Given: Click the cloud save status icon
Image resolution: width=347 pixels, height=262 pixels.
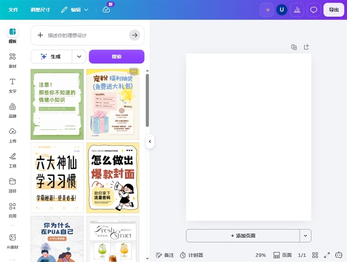Looking at the screenshot, I should (x=106, y=10).
